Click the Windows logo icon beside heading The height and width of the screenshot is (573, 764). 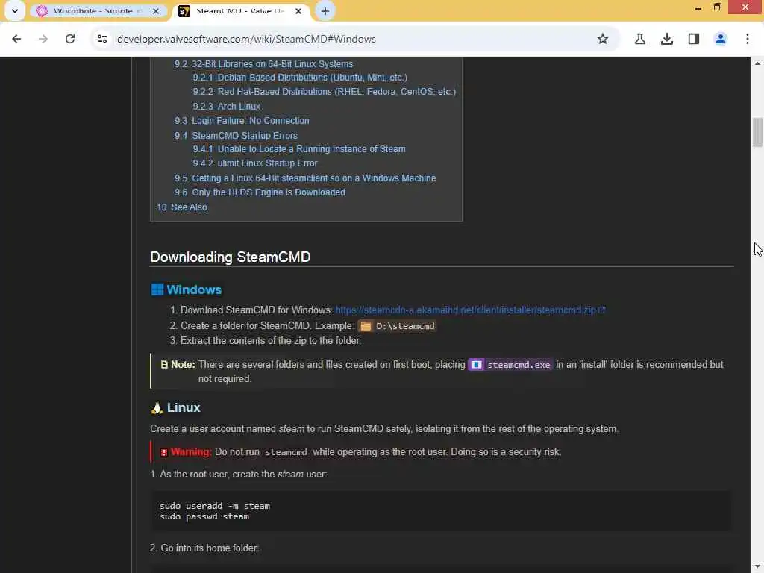click(x=157, y=290)
